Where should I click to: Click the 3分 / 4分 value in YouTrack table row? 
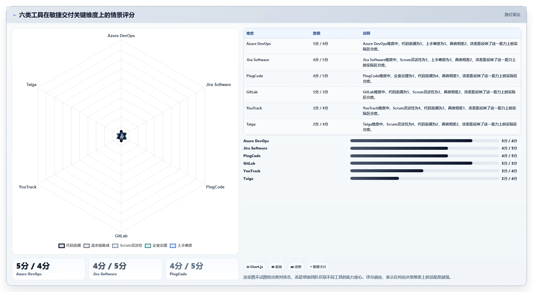point(320,108)
